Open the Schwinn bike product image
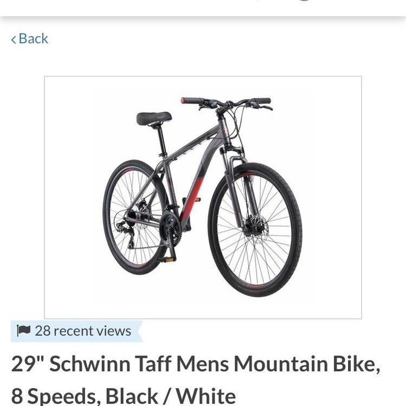The height and width of the screenshot is (406, 406). point(203,197)
